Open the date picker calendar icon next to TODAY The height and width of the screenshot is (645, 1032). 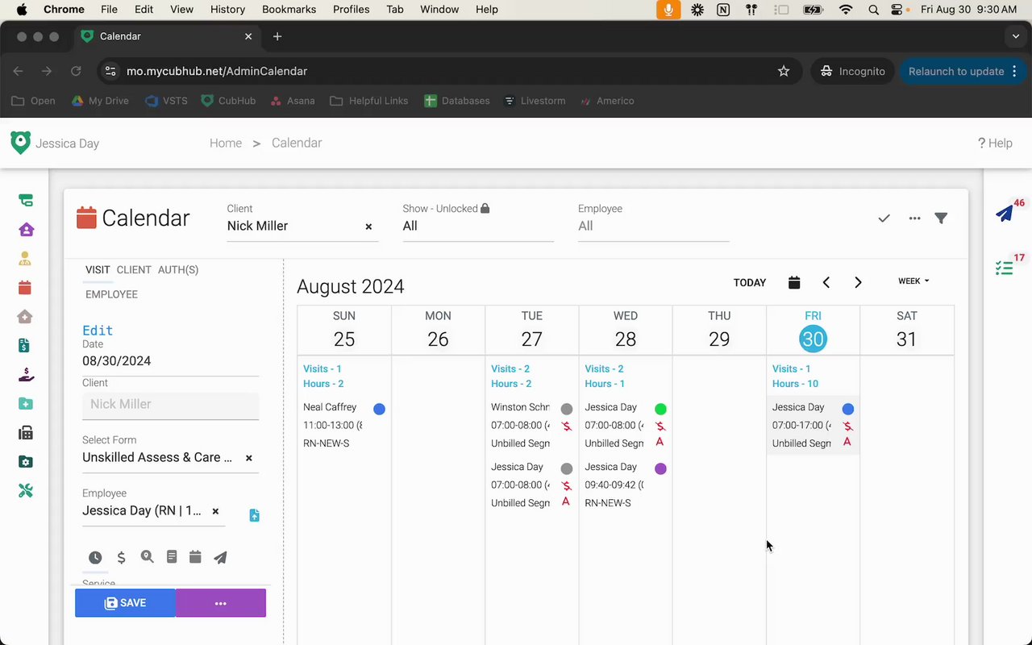pos(794,282)
